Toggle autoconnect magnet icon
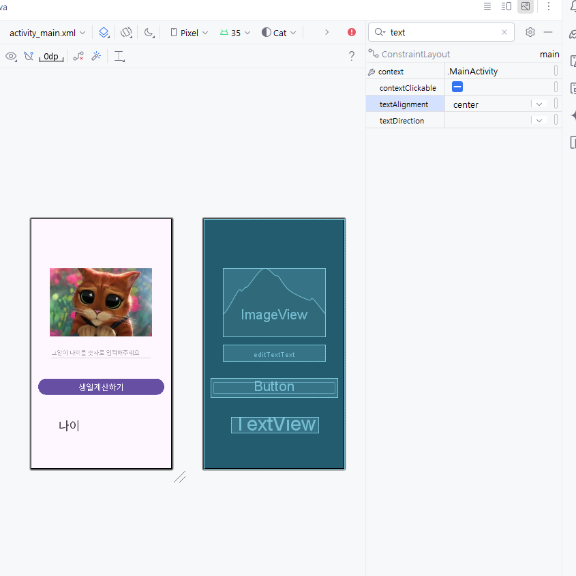Image resolution: width=576 pixels, height=576 pixels. click(29, 56)
